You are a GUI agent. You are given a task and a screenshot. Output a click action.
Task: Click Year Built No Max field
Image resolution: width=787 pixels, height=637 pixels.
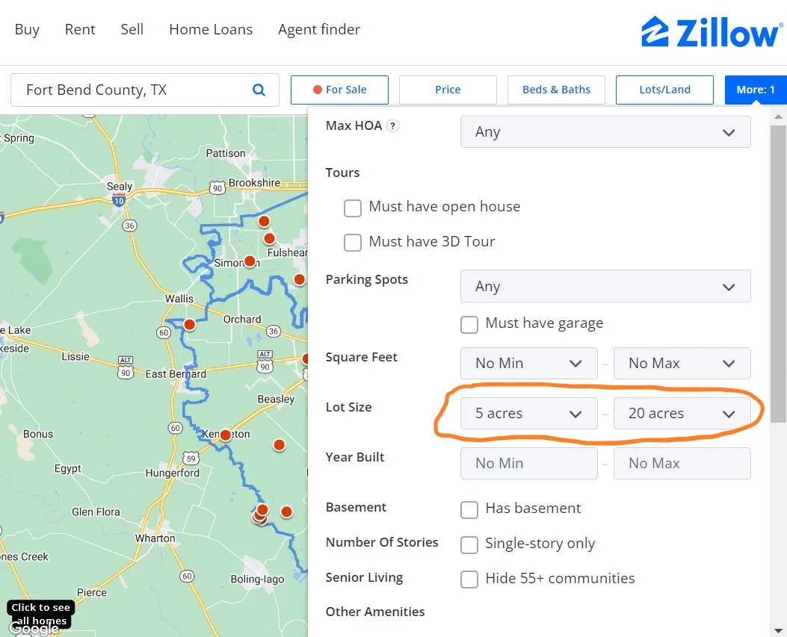[682, 464]
